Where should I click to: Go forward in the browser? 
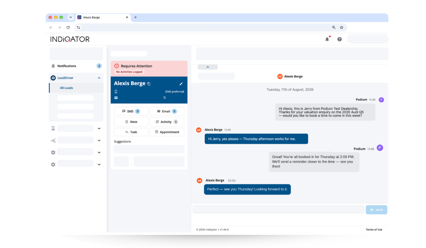click(59, 27)
